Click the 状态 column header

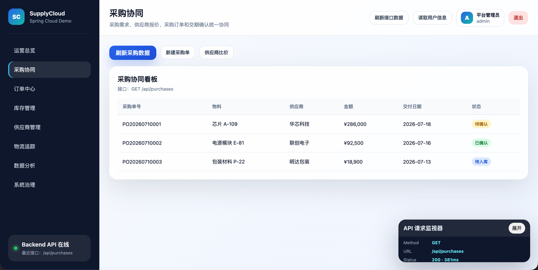tap(476, 107)
